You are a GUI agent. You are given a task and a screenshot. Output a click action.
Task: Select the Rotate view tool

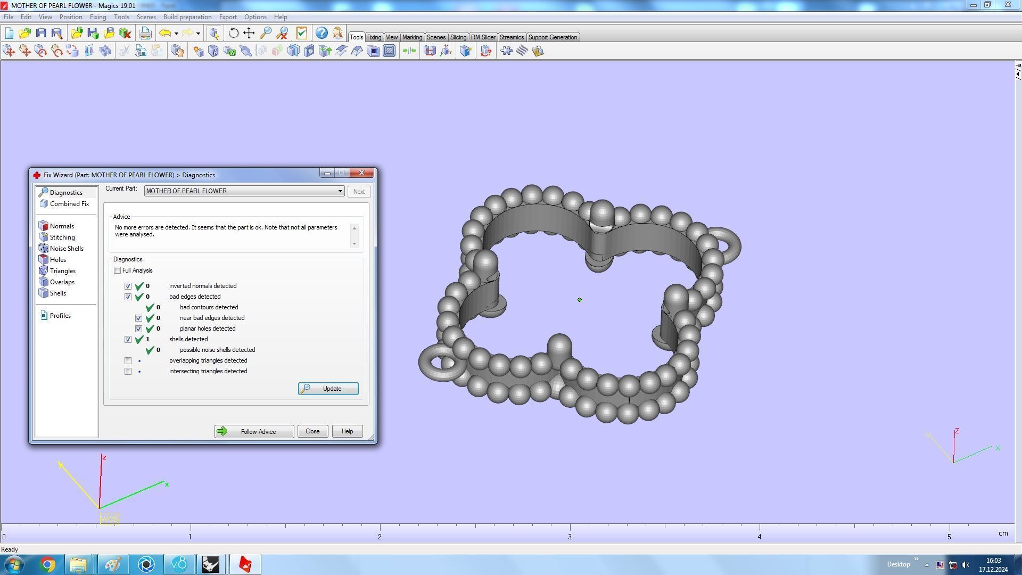(233, 34)
